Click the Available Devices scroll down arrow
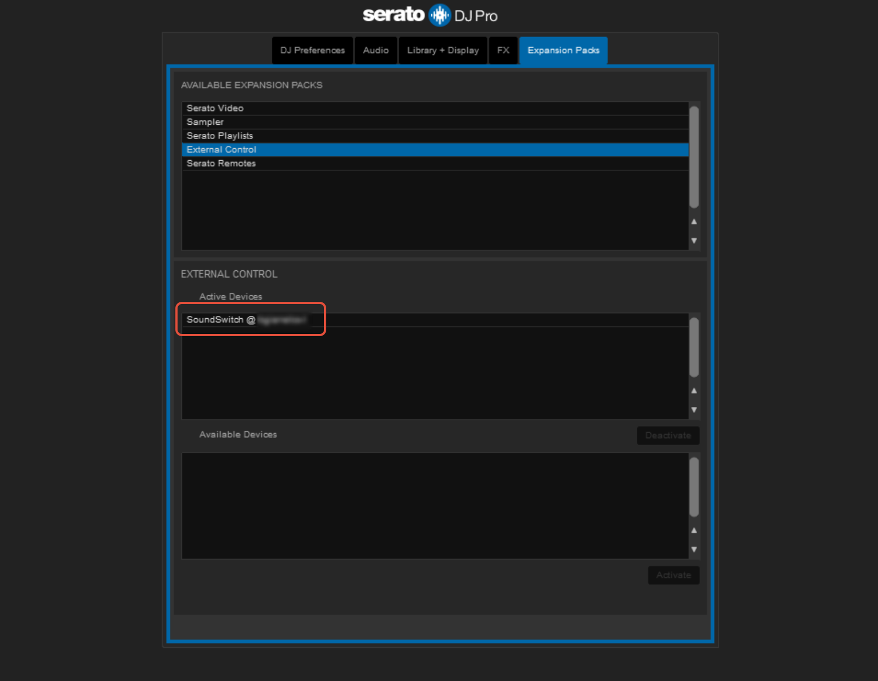Screen dimensions: 878x681 coord(694,549)
